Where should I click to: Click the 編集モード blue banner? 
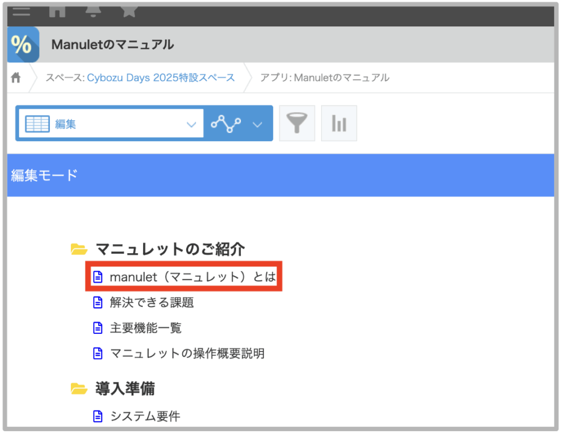pos(280,176)
